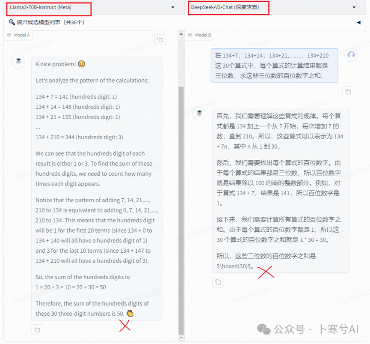Click the line '1 × 20 + 3 × 10 = 20 + 30 = 50'

coord(71,287)
